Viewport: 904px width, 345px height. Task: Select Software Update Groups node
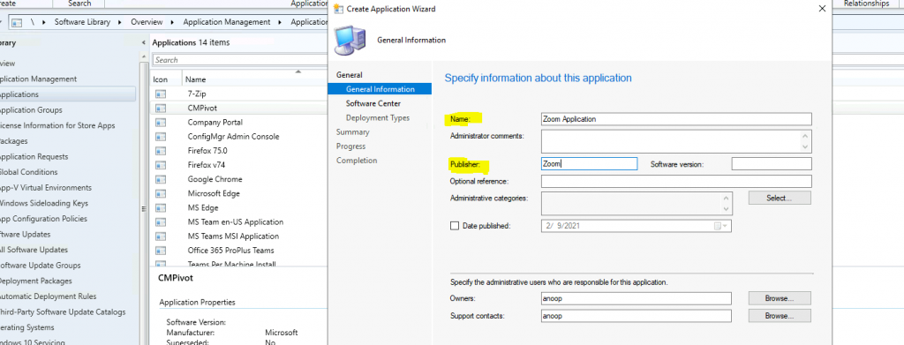(40, 266)
